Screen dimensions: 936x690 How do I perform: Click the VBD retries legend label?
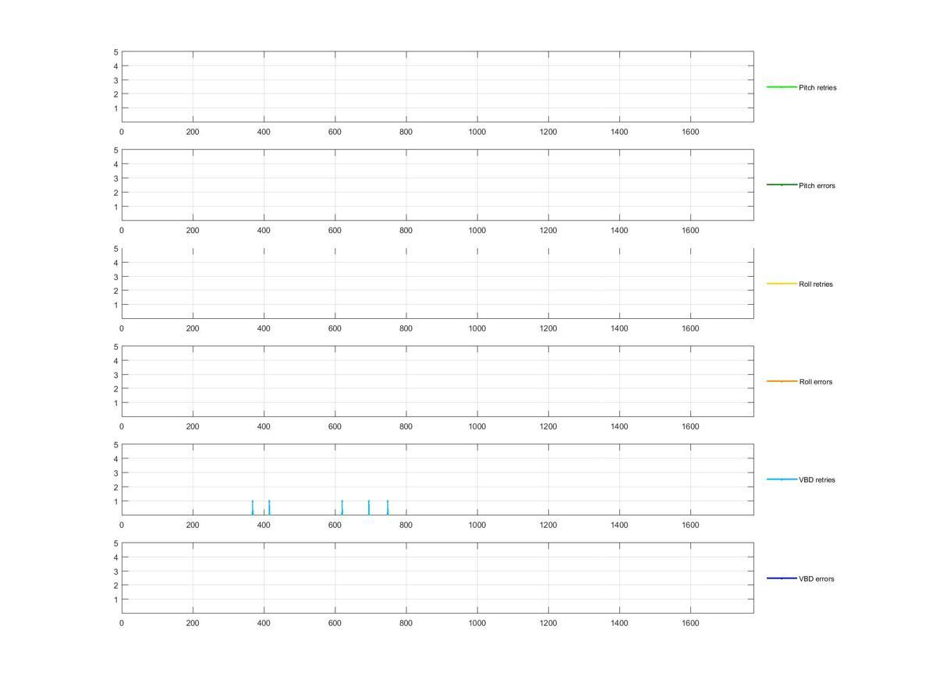817,480
